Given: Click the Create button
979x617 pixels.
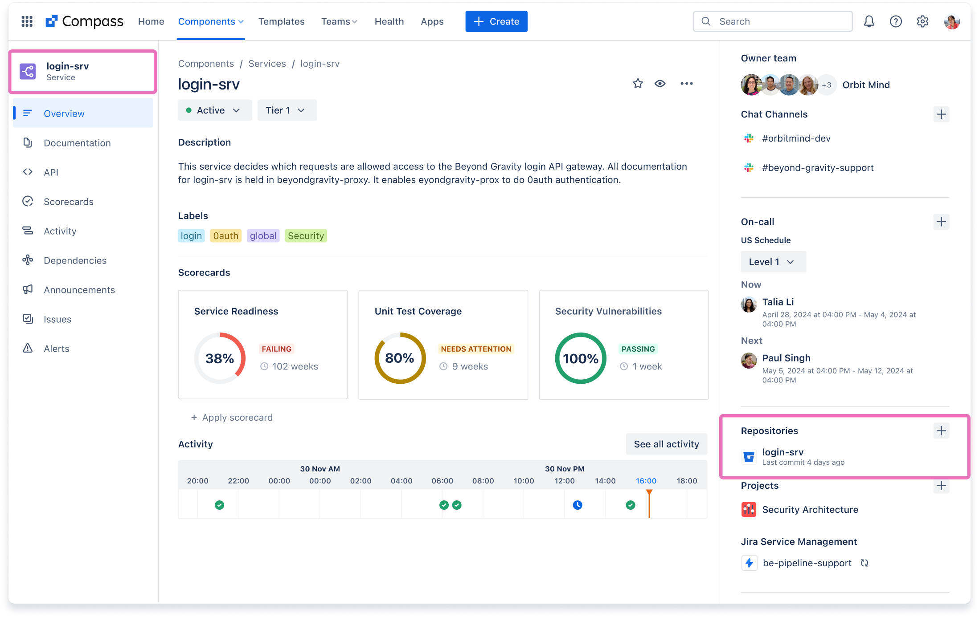Looking at the screenshot, I should pyautogui.click(x=496, y=21).
